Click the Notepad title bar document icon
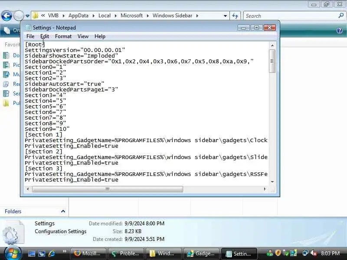Image resolution: width=347 pixels, height=260 pixels. (28, 28)
